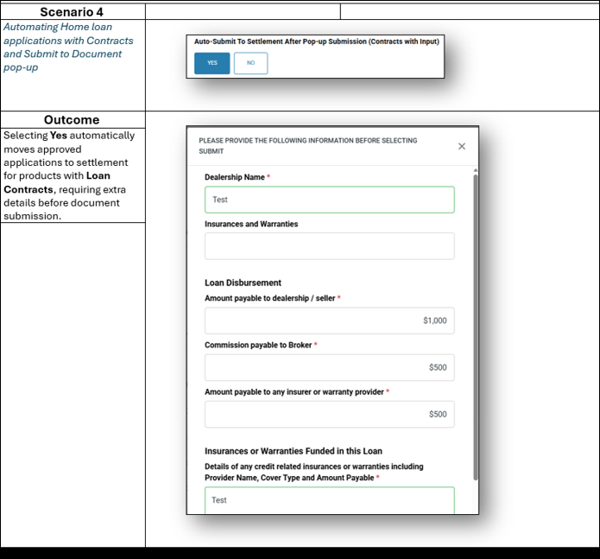Click Amount payable to insurer field
This screenshot has height=559, width=600.
pos(329,414)
